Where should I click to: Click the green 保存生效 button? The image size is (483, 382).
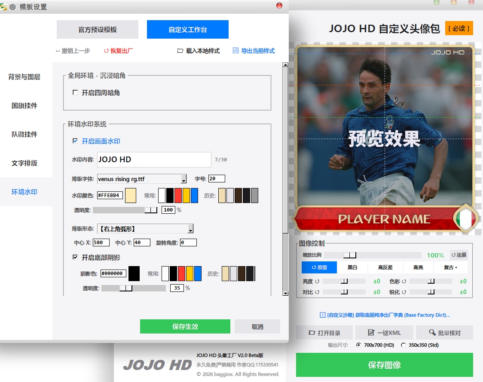pyautogui.click(x=185, y=327)
